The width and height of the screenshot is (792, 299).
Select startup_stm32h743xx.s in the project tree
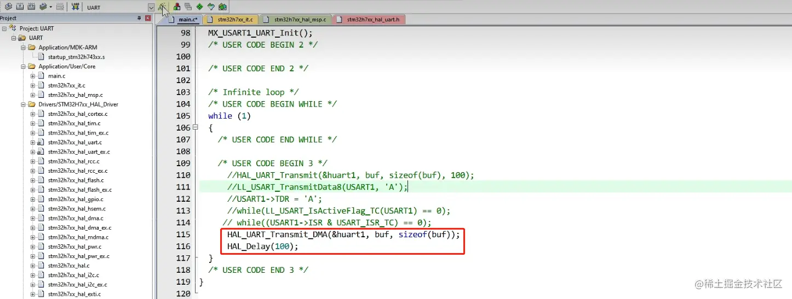coord(76,57)
